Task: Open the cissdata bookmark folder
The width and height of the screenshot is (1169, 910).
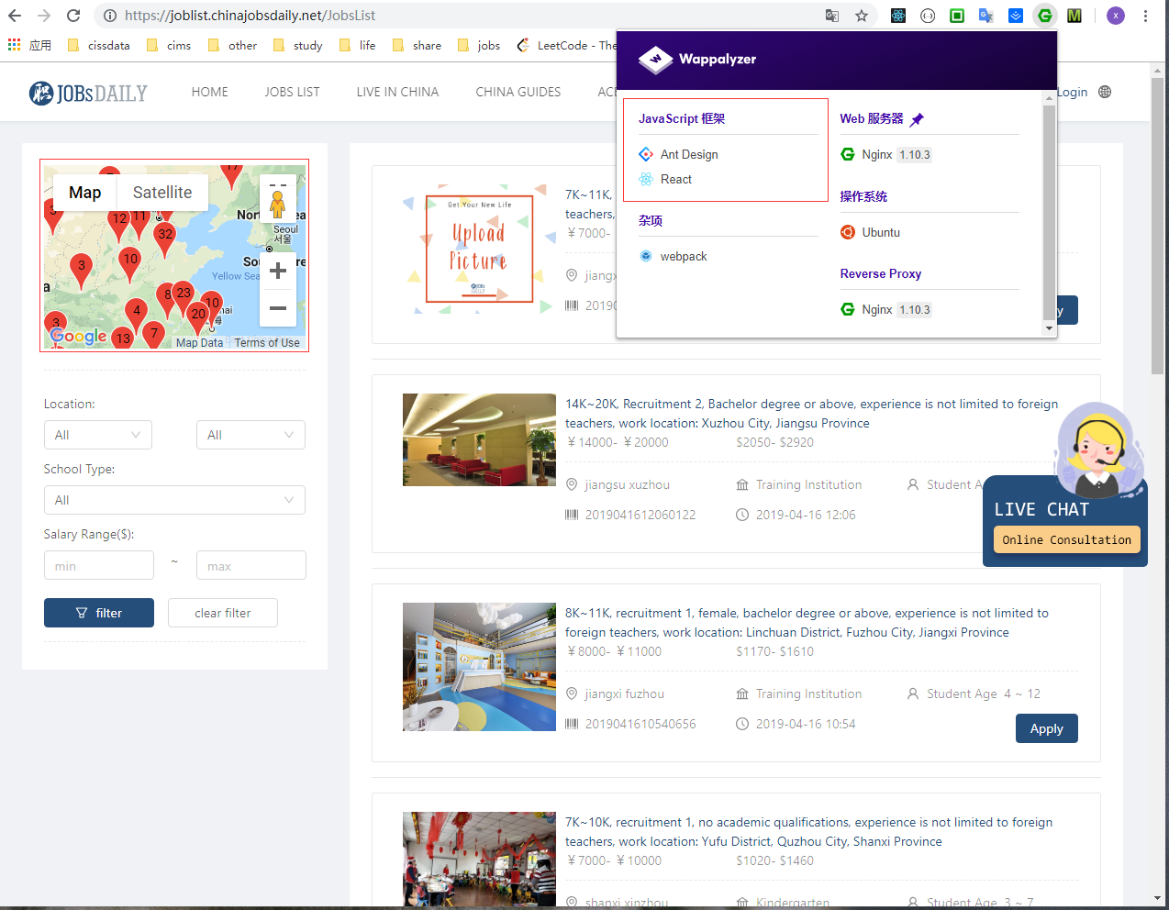Action: click(x=99, y=45)
